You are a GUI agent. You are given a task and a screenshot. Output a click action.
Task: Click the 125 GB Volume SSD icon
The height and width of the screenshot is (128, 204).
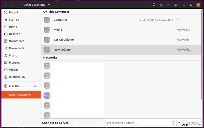coord(47,40)
